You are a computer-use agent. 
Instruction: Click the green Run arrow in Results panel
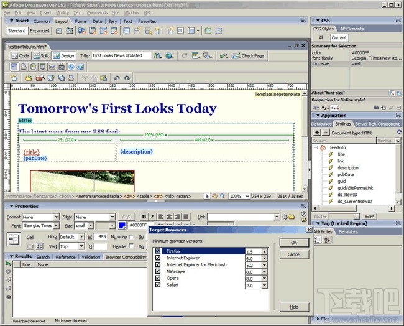(8, 264)
